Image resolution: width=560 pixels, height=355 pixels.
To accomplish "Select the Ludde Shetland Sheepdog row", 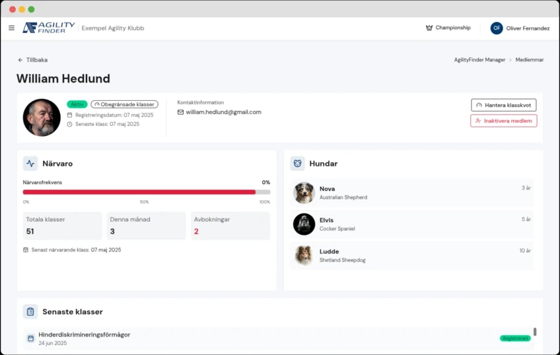I will 412,255.
